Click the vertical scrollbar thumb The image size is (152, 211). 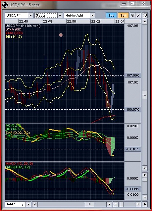pos(145,95)
